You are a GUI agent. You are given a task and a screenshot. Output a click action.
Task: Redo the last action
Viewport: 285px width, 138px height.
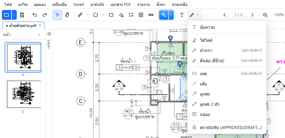[x=44, y=15]
